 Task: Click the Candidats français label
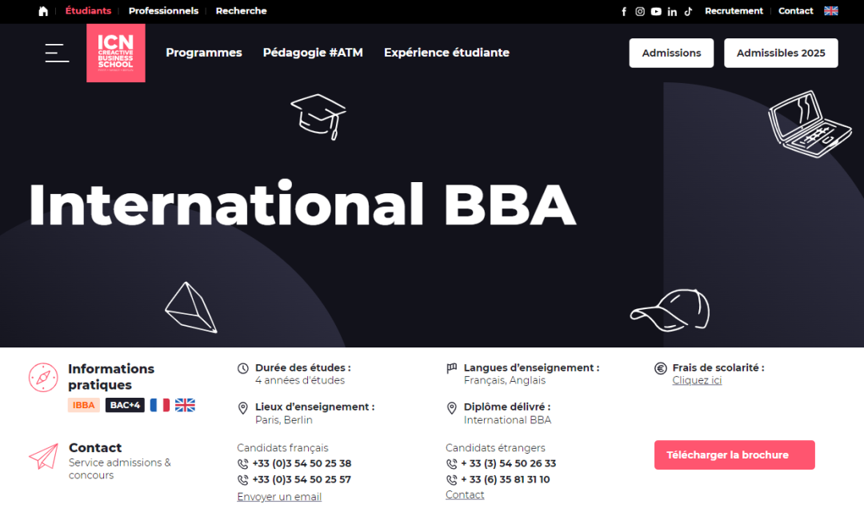pyautogui.click(x=282, y=448)
